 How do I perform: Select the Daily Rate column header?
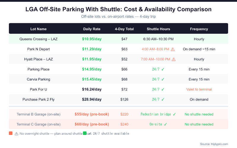[92, 29]
